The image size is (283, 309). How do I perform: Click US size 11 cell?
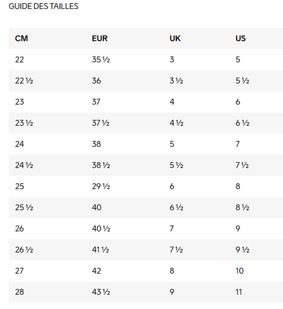coord(239,292)
